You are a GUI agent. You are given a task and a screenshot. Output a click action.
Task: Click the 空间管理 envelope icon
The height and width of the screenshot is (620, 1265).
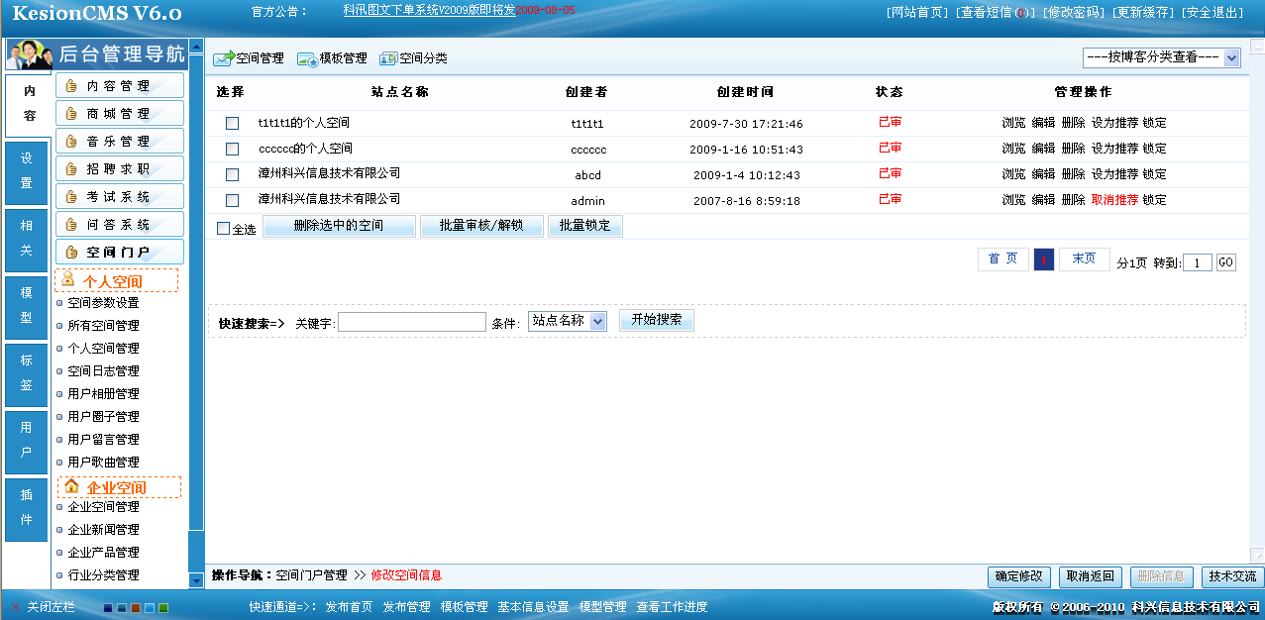[223, 58]
